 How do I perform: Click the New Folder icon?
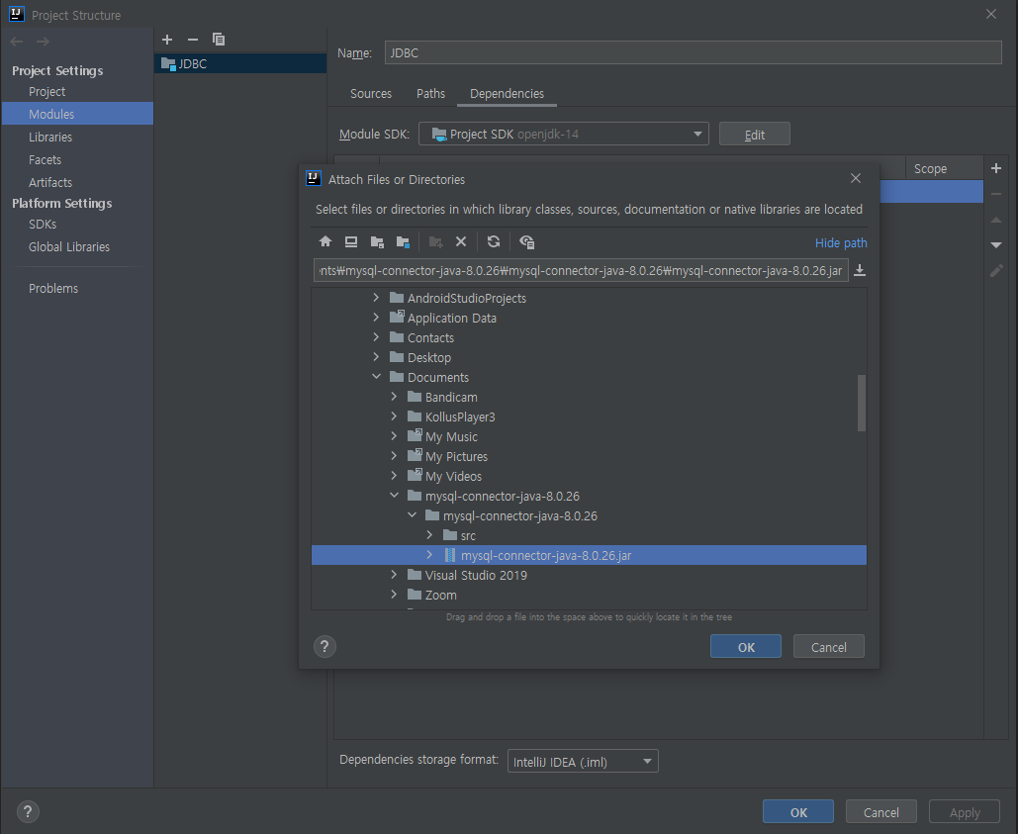click(435, 242)
